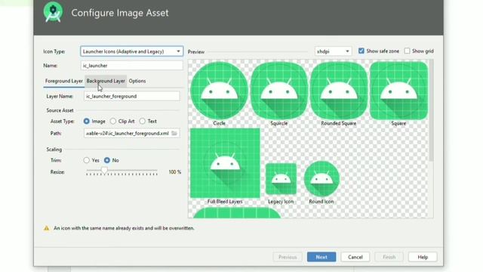Toggle the Show safe zone checkbox
The height and width of the screenshot is (272, 483).
pos(361,51)
